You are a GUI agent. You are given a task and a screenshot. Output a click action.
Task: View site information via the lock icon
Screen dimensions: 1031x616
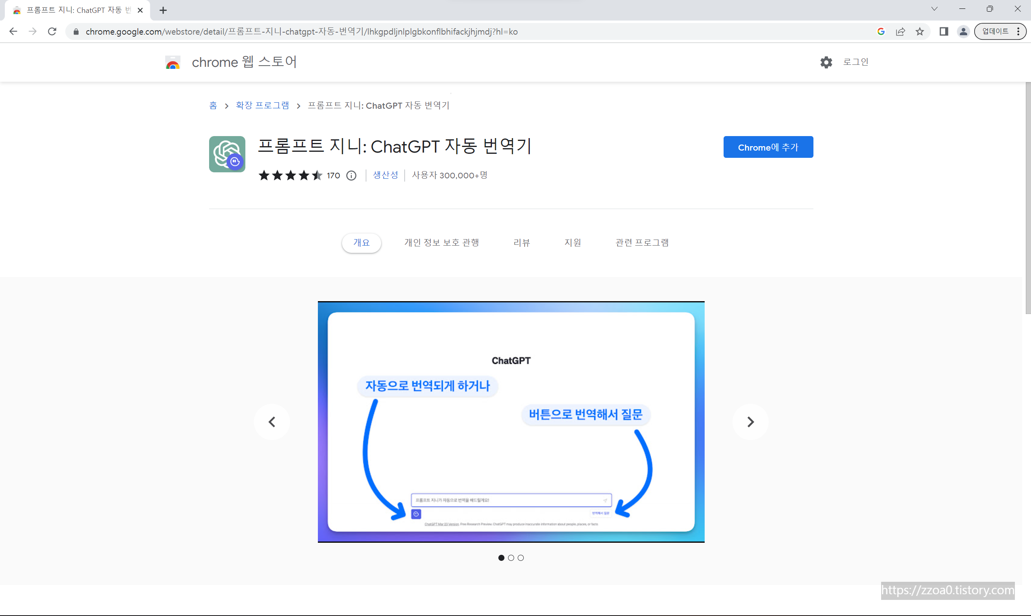point(76,31)
